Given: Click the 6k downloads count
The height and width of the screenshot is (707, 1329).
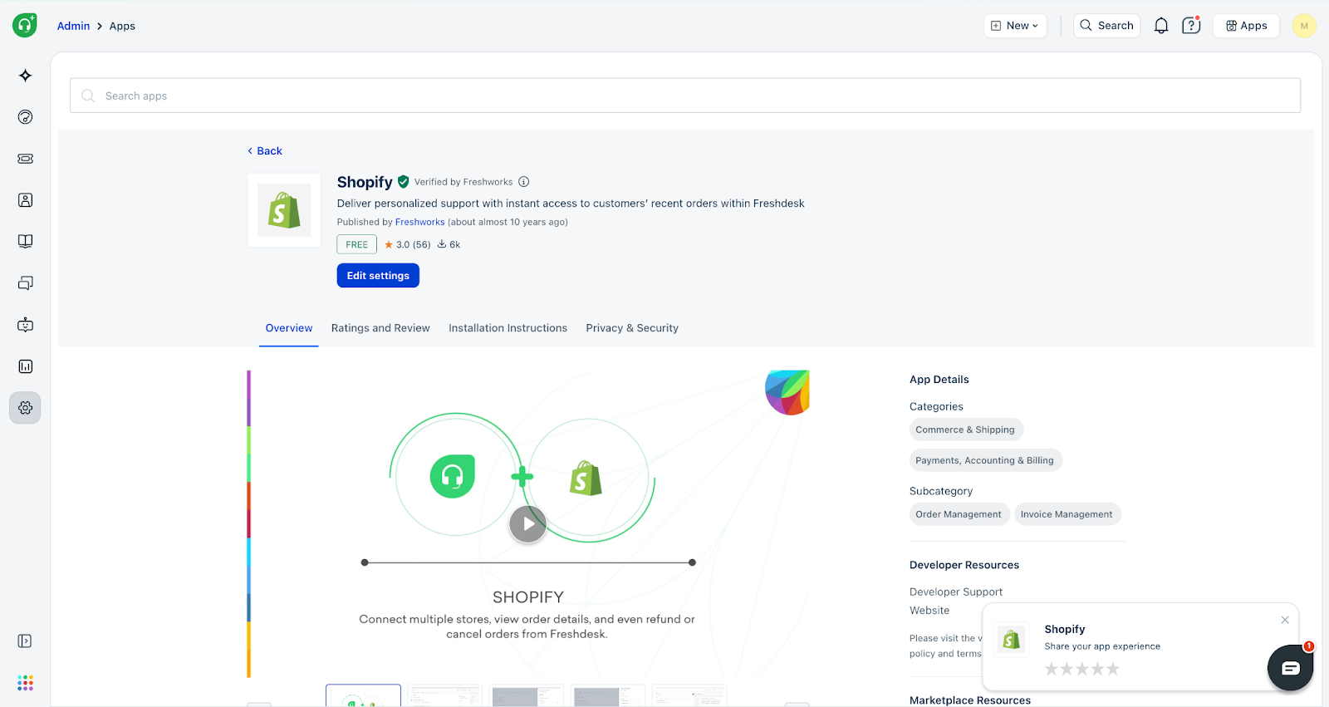Looking at the screenshot, I should click(x=449, y=244).
